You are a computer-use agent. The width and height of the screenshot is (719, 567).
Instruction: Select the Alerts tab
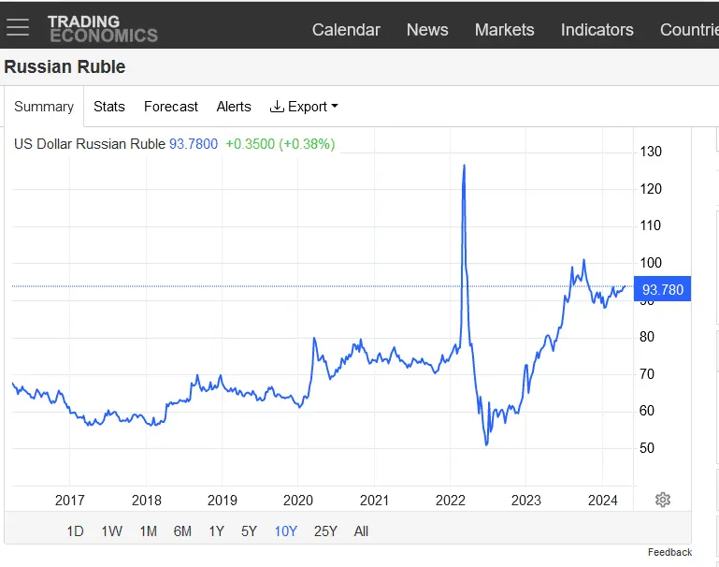pyautogui.click(x=234, y=107)
